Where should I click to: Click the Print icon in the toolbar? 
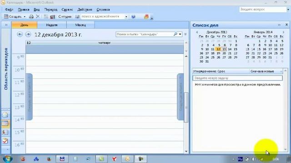31,17
